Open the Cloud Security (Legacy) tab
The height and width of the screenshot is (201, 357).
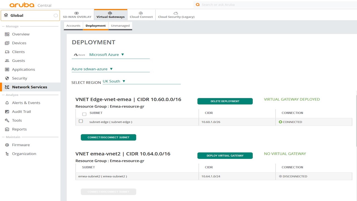(176, 15)
